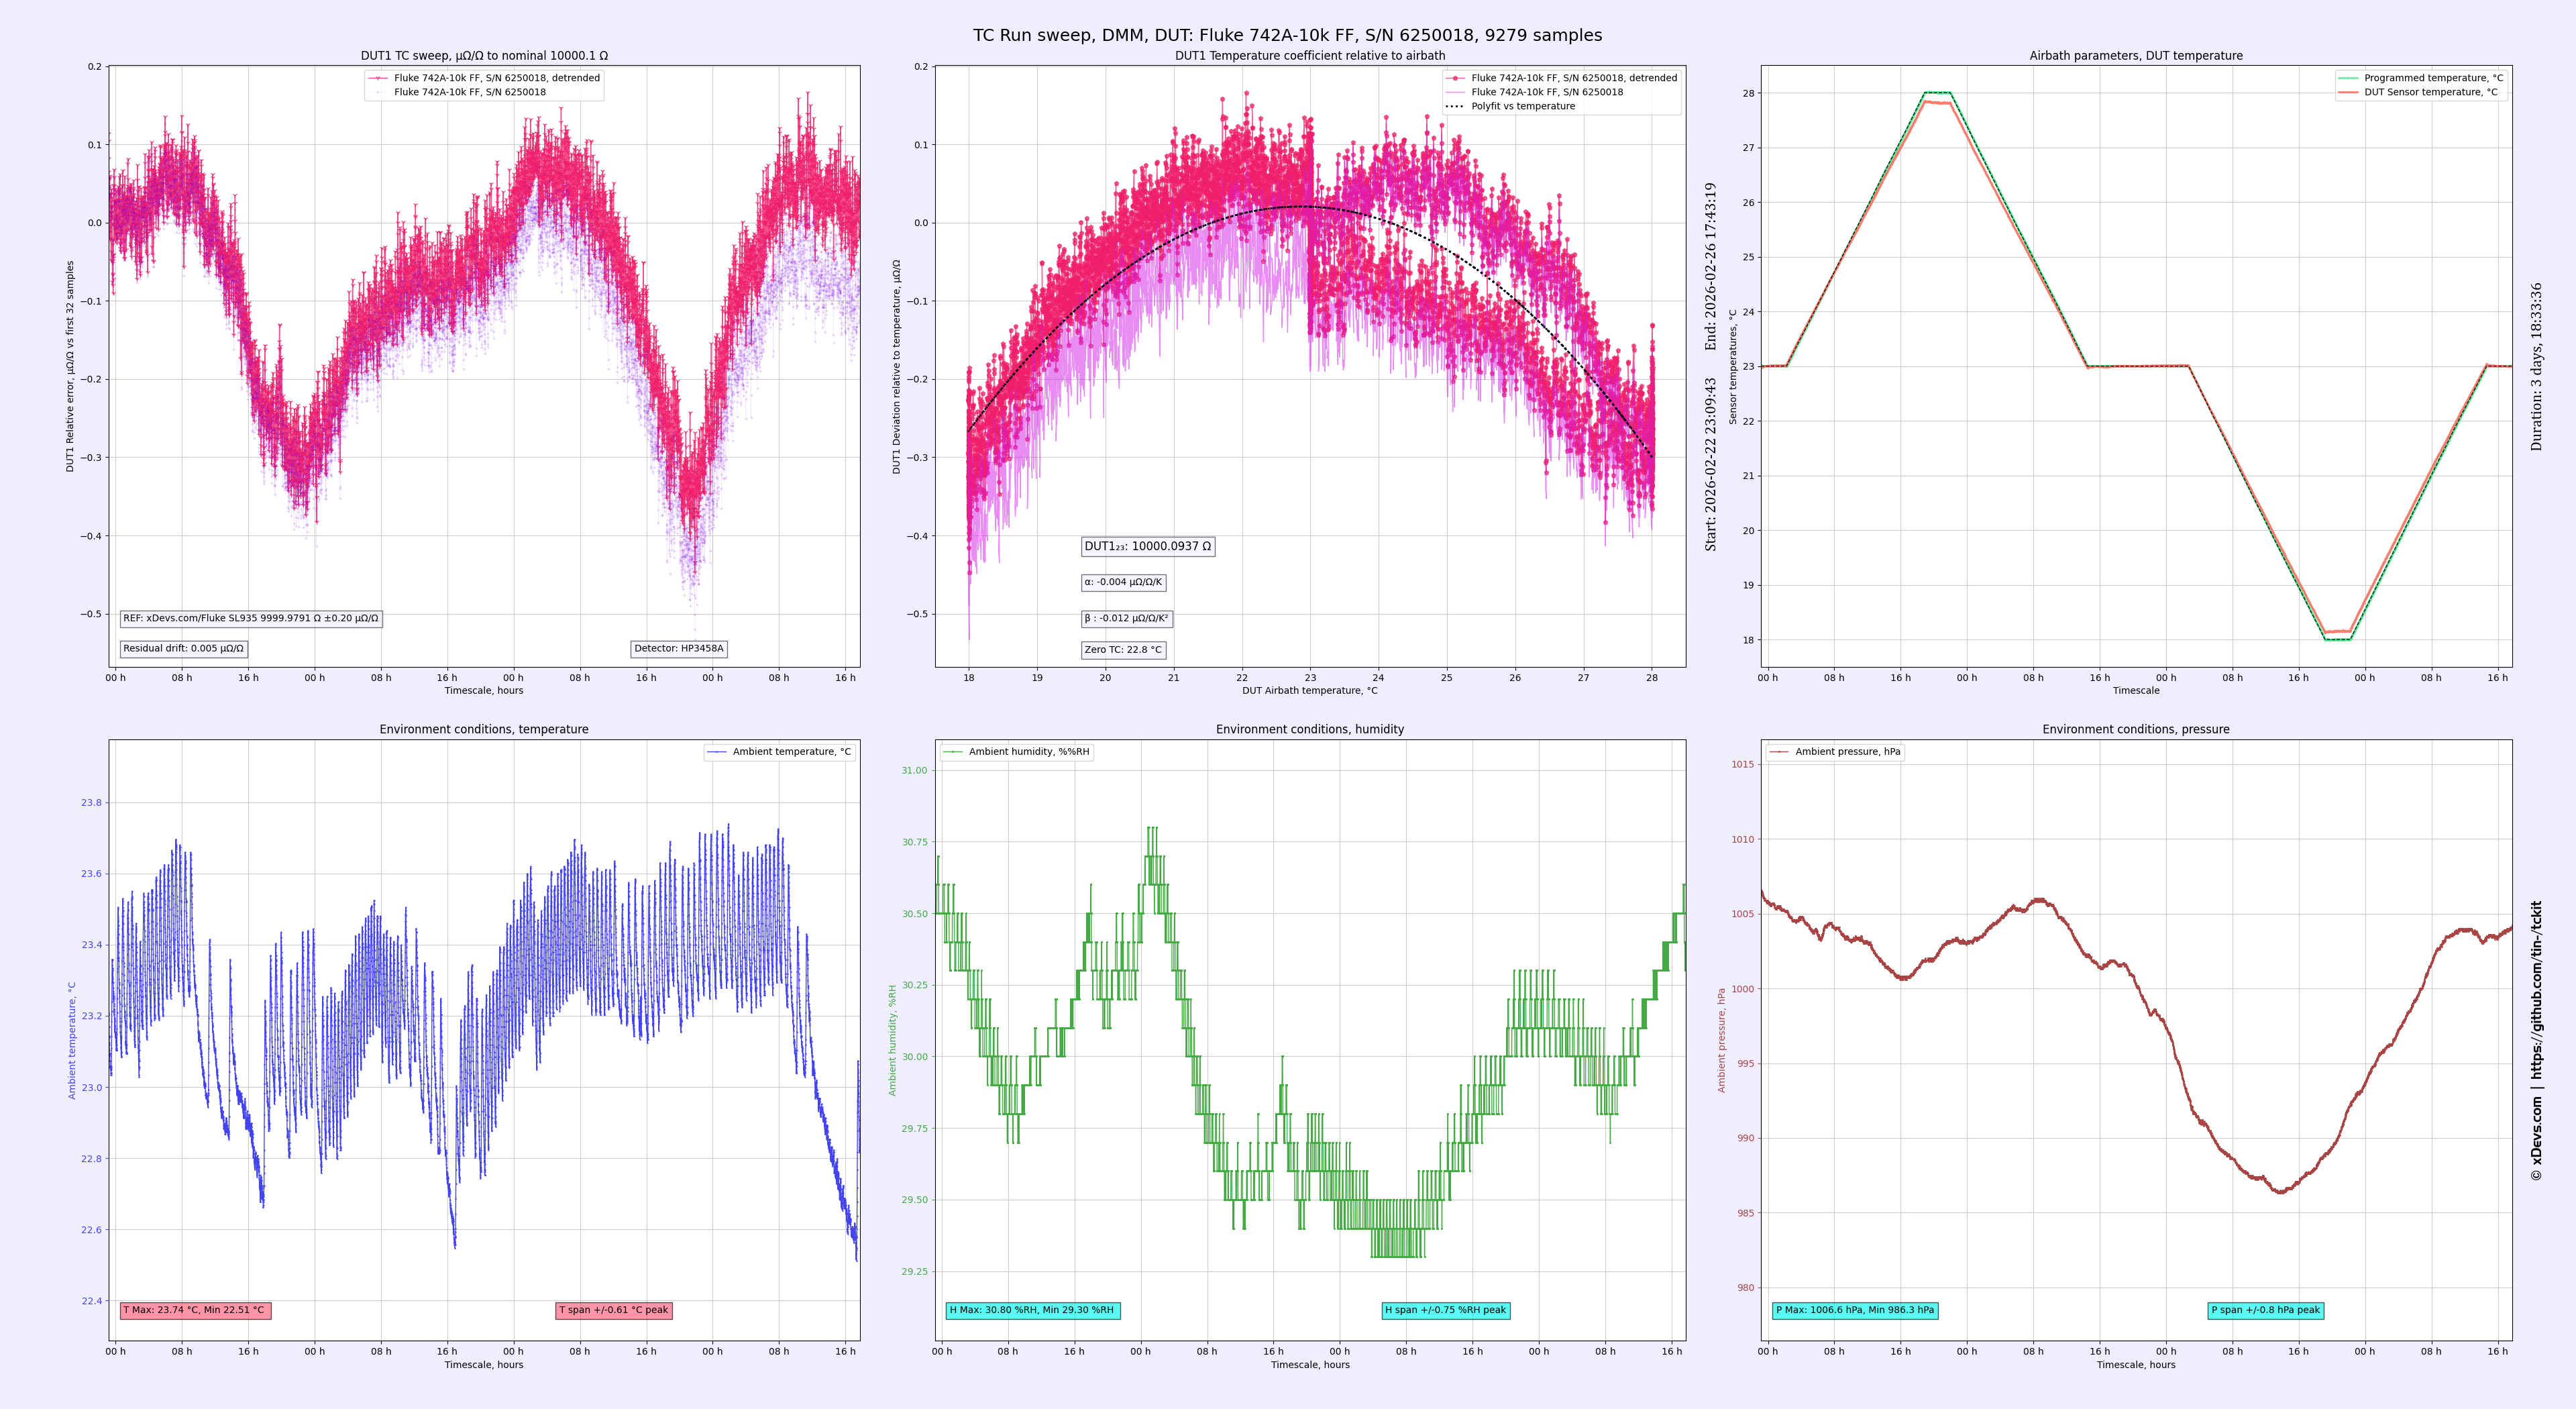This screenshot has height=1409, width=2576.
Task: Click the 'H span +/-0.75 %RH peak' box
Action: coord(1445,1310)
